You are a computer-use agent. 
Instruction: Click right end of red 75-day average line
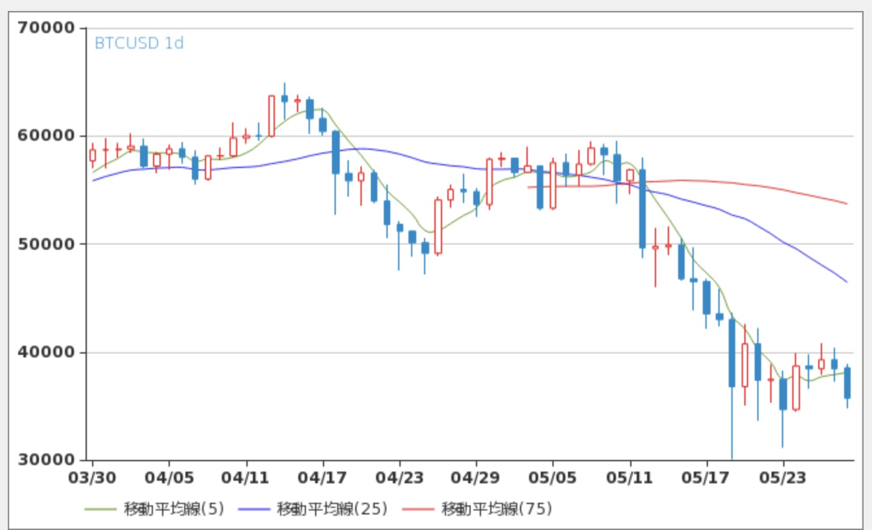pyautogui.click(x=845, y=203)
